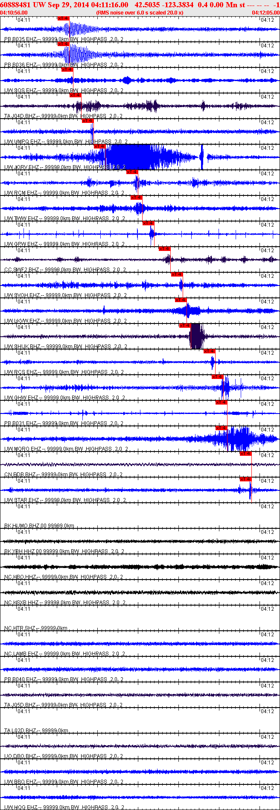Image resolution: width=280 pixels, height=810 pixels.
Task: Click the BK YBH HHZ 00 station label
Action: click(64, 551)
